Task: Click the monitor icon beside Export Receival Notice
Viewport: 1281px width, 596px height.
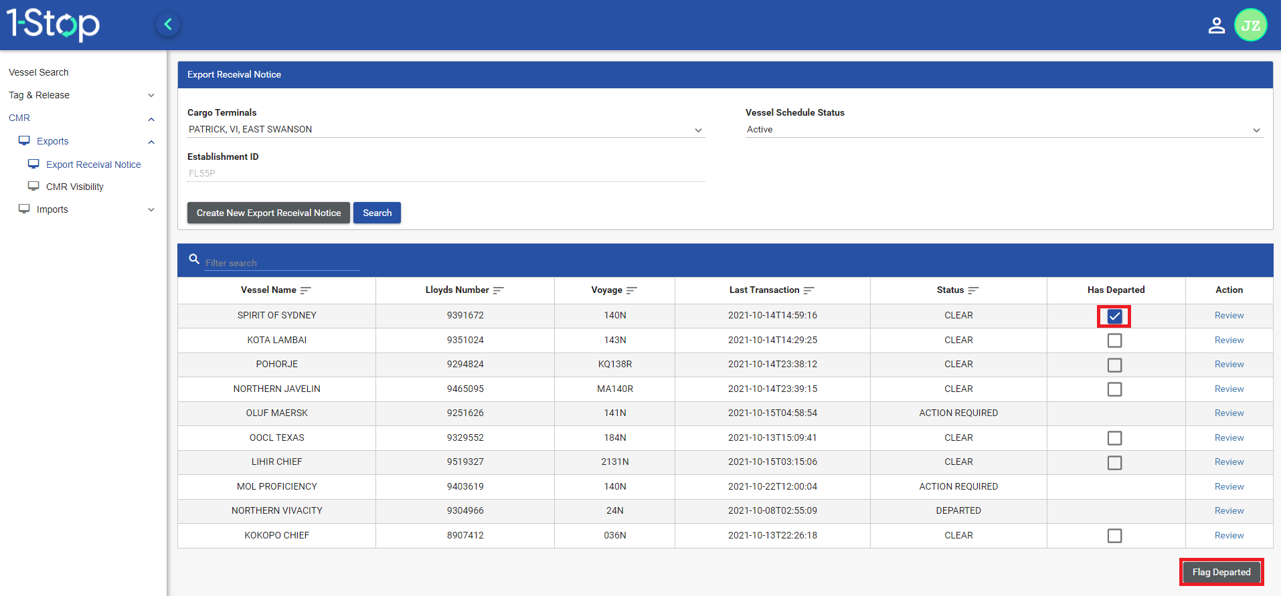Action: tap(33, 165)
